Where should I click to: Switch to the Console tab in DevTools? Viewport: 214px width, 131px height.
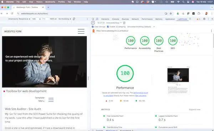tap(116, 19)
